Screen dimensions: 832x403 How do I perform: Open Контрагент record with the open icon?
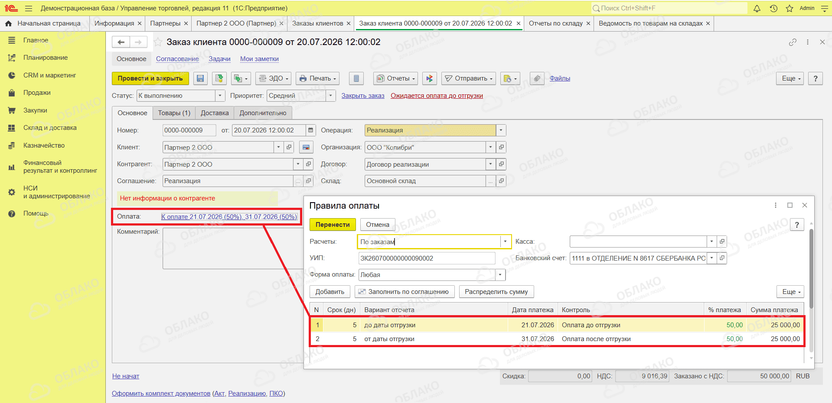[308, 164]
